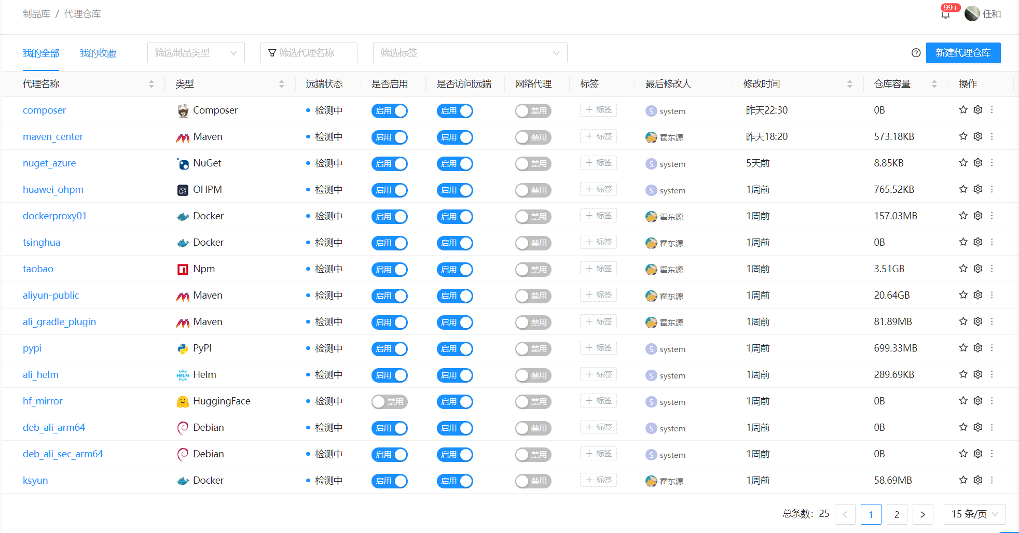Viewport: 1019px width, 533px height.
Task: Switch to 我的收藏 tab
Action: [x=98, y=53]
